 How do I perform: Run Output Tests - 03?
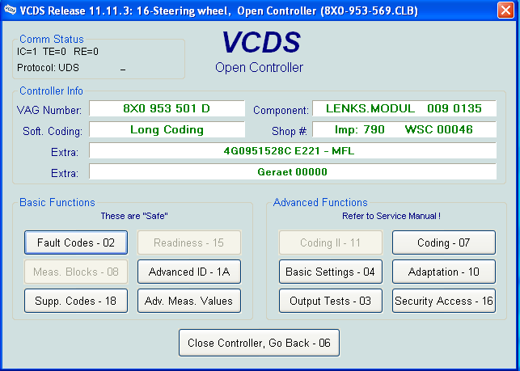click(x=331, y=301)
